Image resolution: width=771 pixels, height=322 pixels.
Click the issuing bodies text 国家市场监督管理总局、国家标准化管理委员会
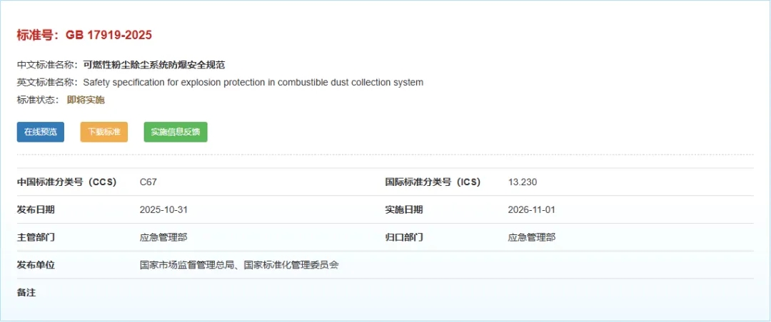pyautogui.click(x=239, y=265)
